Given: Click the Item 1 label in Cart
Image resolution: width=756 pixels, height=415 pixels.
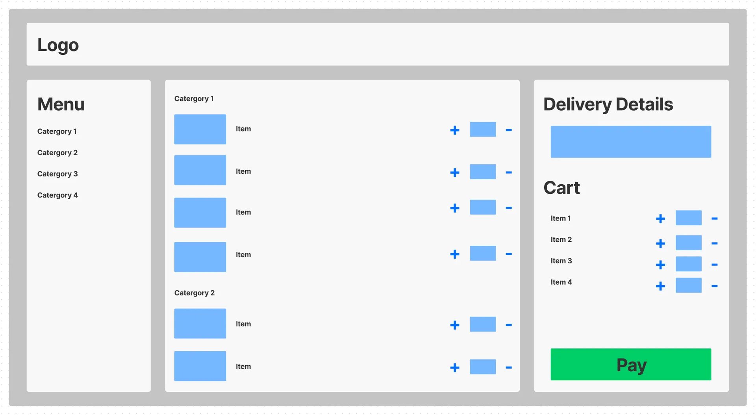Looking at the screenshot, I should [561, 218].
